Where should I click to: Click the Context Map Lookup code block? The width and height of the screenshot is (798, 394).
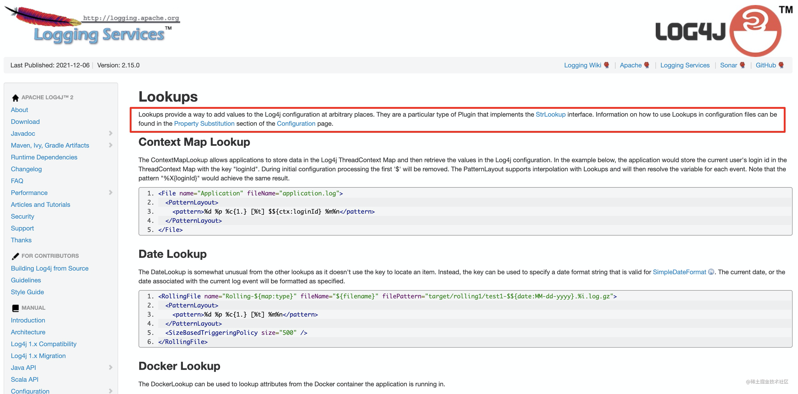[465, 211]
